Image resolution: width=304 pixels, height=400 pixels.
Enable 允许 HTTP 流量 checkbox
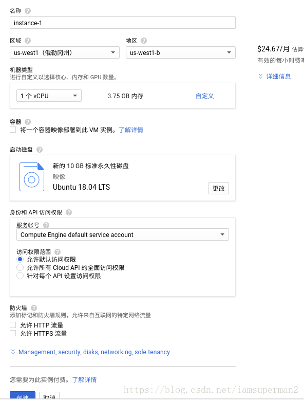click(13, 325)
